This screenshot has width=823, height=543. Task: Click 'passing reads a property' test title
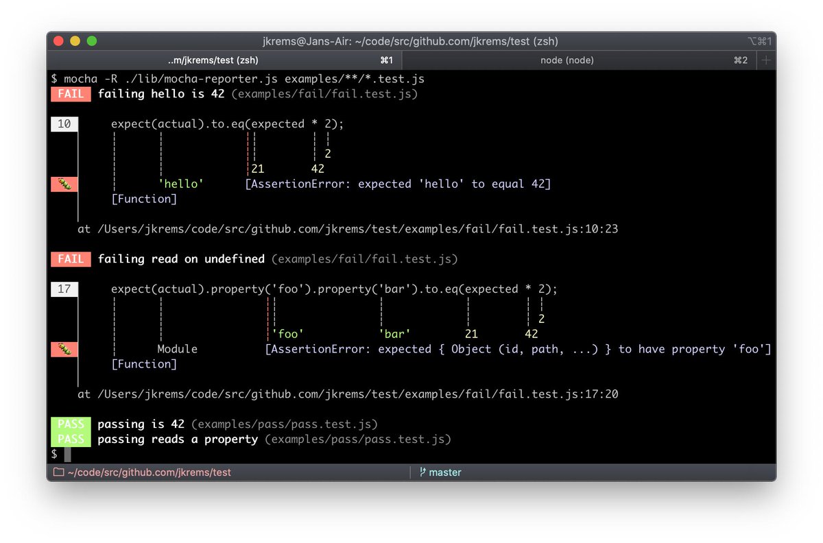[x=178, y=439]
